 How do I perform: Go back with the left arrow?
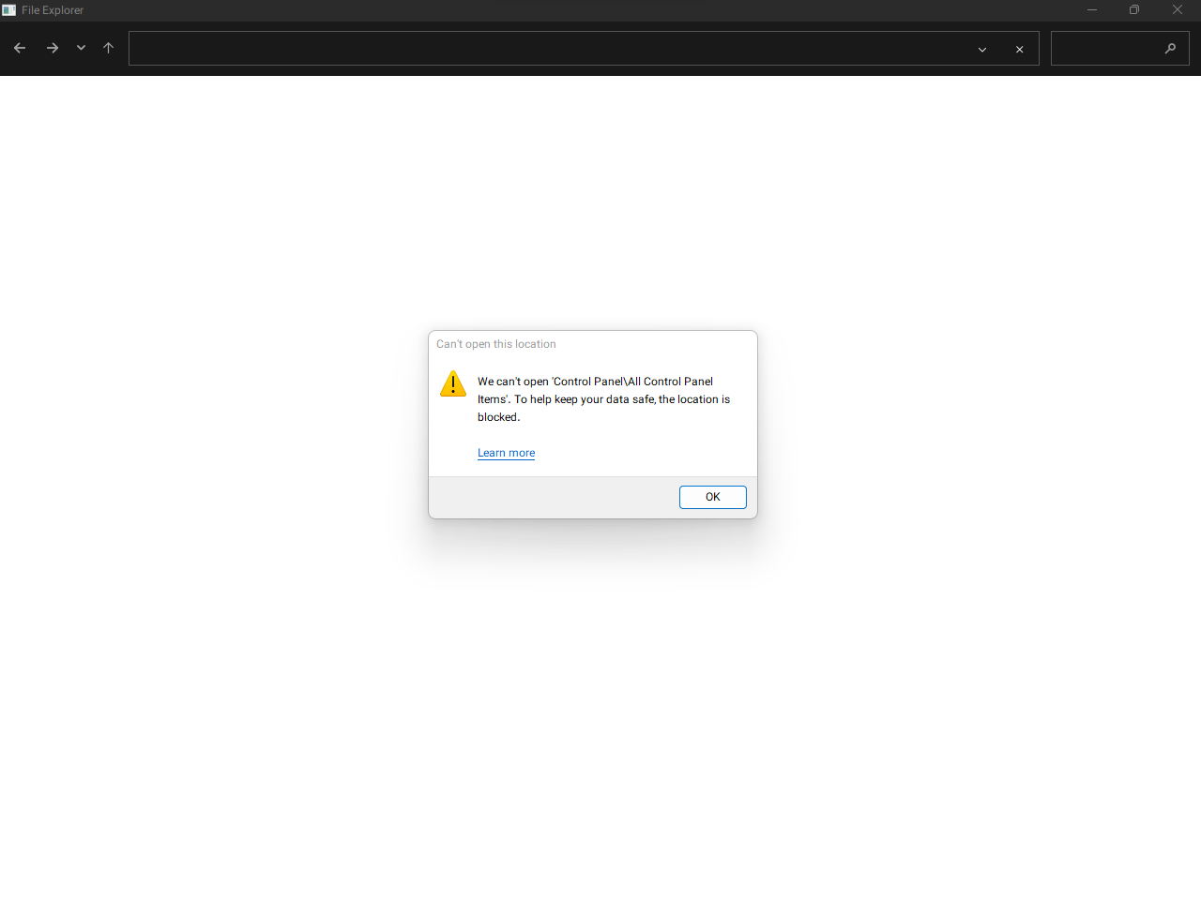coord(20,48)
